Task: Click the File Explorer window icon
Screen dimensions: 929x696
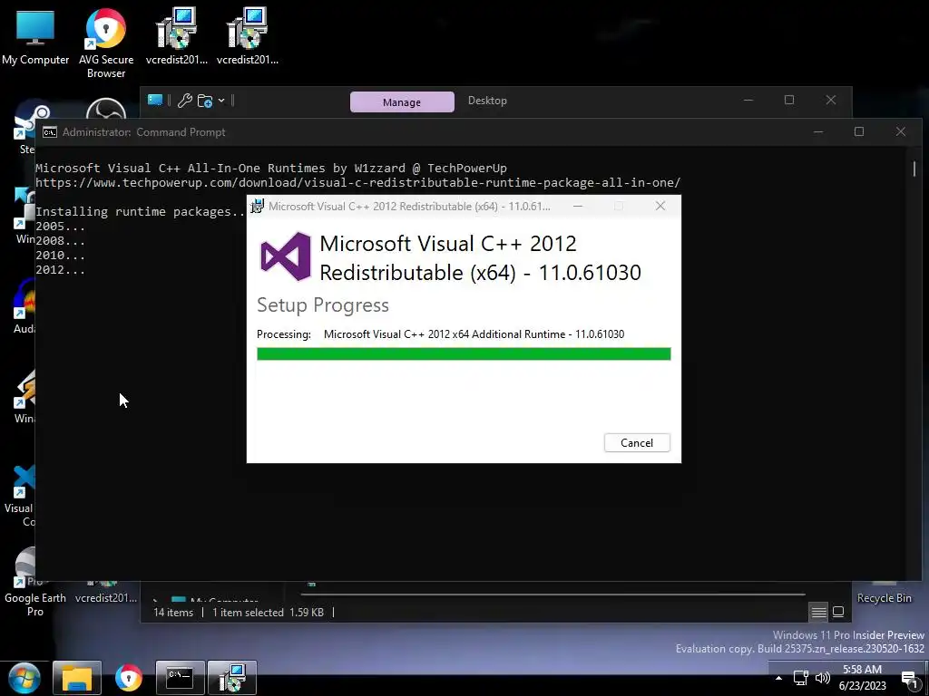Action: click(155, 100)
